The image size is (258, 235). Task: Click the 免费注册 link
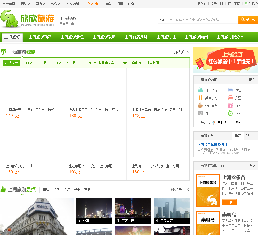click(217, 4)
